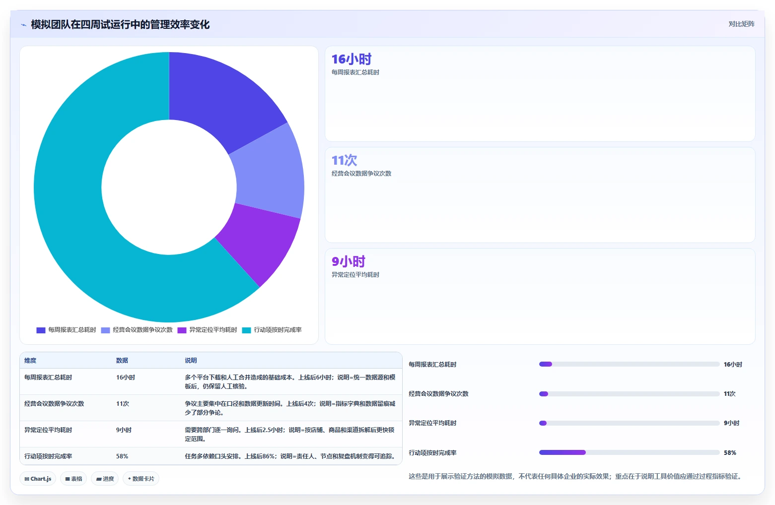Select table cell 每周报表汇总耗时
This screenshot has width=775, height=505.
tap(48, 378)
